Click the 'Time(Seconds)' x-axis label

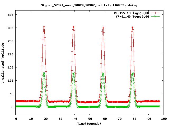pyautogui.click(x=89, y=124)
